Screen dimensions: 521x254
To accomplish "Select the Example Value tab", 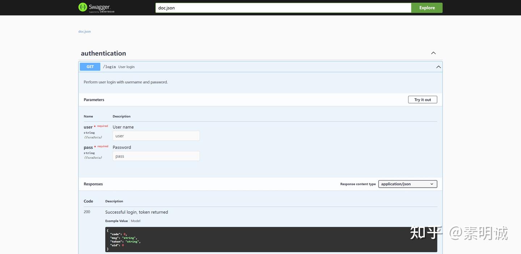I will (x=117, y=221).
